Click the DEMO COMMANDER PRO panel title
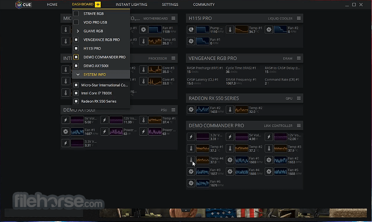372x222 pixels. (216, 125)
